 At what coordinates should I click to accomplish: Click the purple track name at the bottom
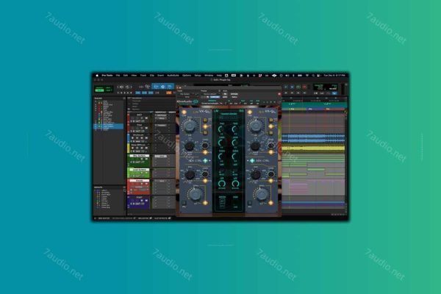pos(139,198)
